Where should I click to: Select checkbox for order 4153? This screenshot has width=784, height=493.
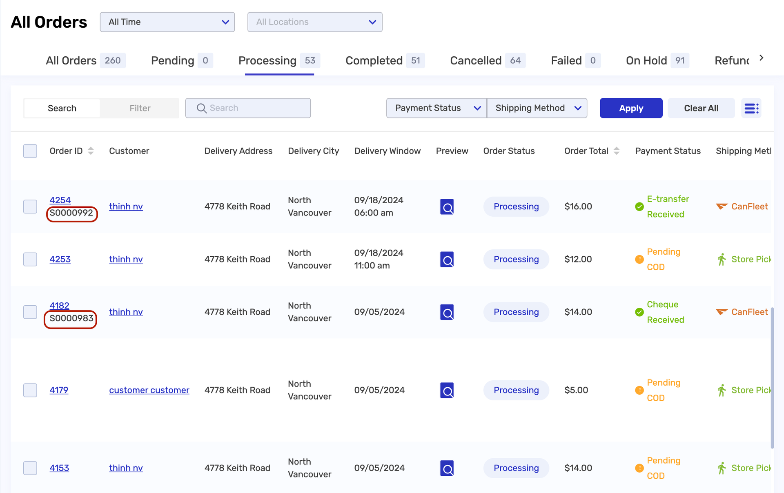point(30,468)
